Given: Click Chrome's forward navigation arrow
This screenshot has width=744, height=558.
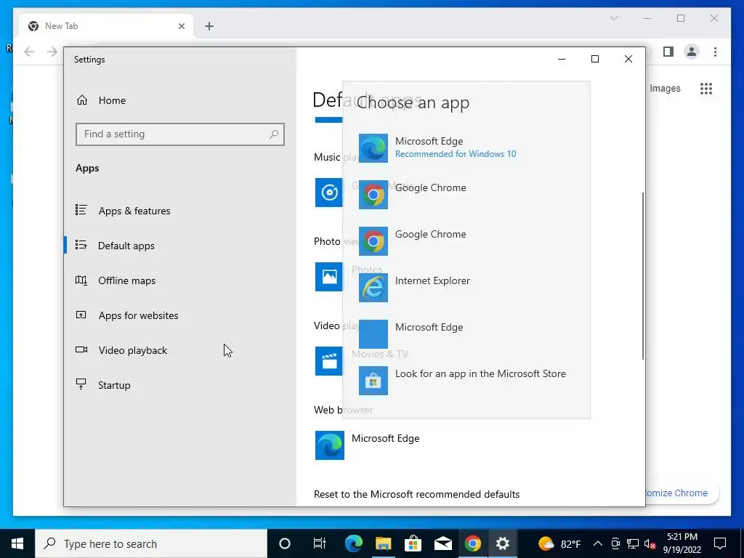Looking at the screenshot, I should tap(52, 52).
